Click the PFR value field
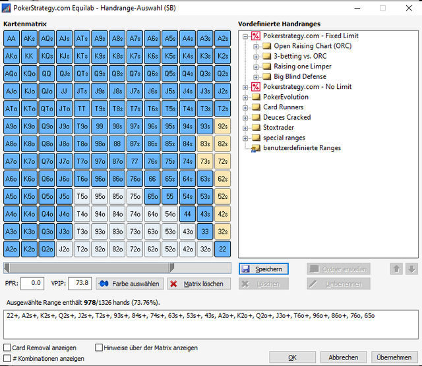This screenshot has width=422, height=366. point(32,284)
